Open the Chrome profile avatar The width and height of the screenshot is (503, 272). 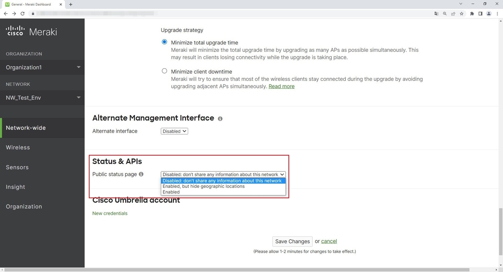489,13
